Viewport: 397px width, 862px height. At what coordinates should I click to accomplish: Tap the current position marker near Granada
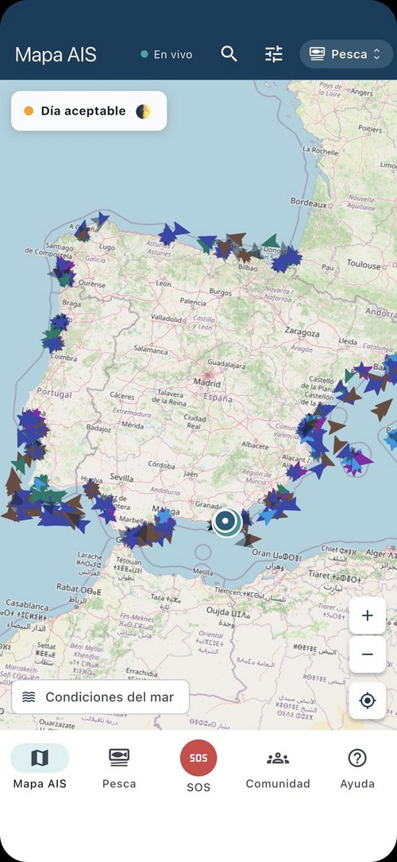coord(225,521)
